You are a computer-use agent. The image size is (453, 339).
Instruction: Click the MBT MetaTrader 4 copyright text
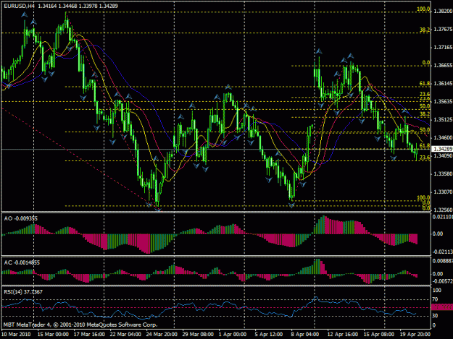(80, 325)
